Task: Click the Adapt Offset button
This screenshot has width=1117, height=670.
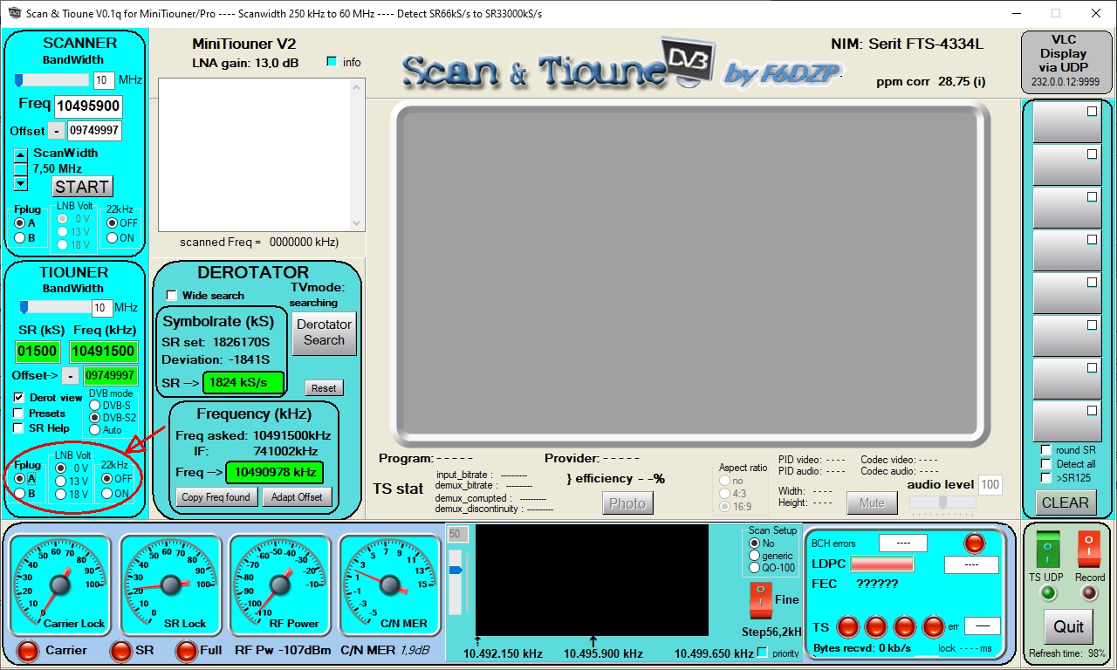Action: tap(297, 497)
